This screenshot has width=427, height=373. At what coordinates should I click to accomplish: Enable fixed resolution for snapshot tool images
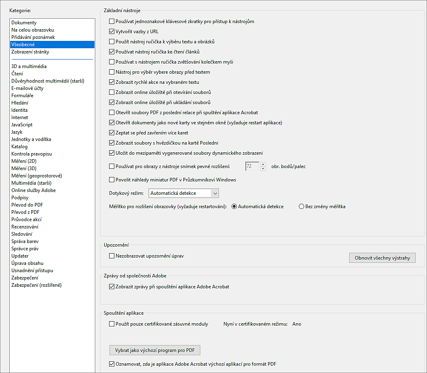coord(112,166)
